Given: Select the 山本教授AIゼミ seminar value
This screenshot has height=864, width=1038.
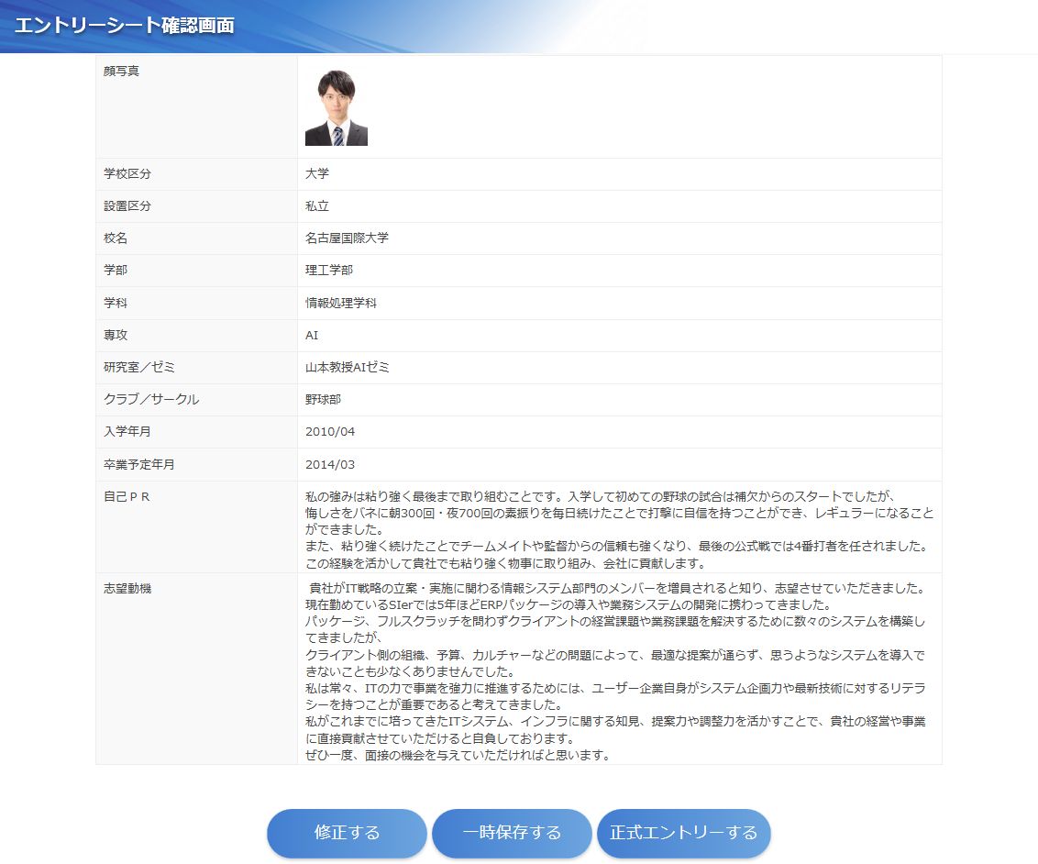Looking at the screenshot, I should [347, 367].
